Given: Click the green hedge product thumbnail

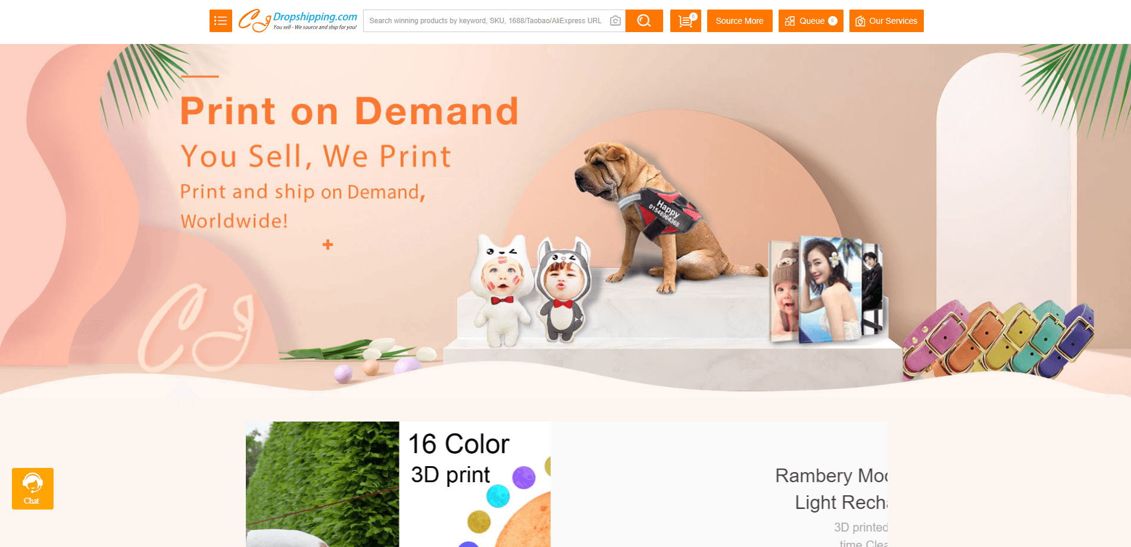Looking at the screenshot, I should pos(322,484).
